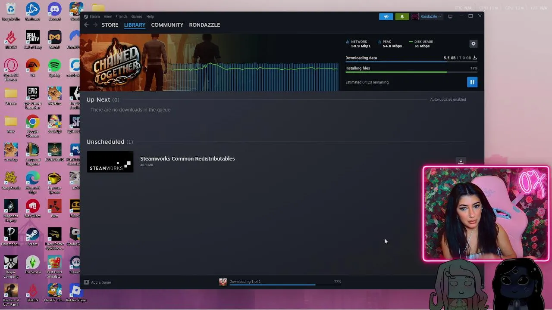
Task: Click the Installing files progress bar
Action: pyautogui.click(x=411, y=72)
